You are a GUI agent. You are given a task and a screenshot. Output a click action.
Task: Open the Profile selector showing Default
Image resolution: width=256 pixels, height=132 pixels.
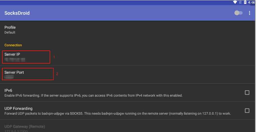[x=128, y=30]
